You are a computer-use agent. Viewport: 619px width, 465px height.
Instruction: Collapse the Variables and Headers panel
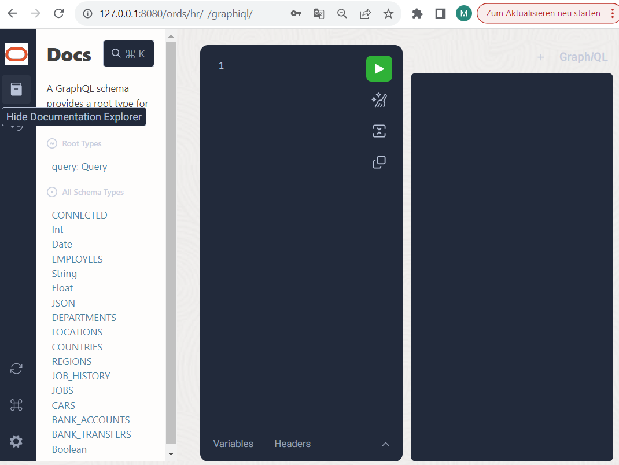pos(385,444)
